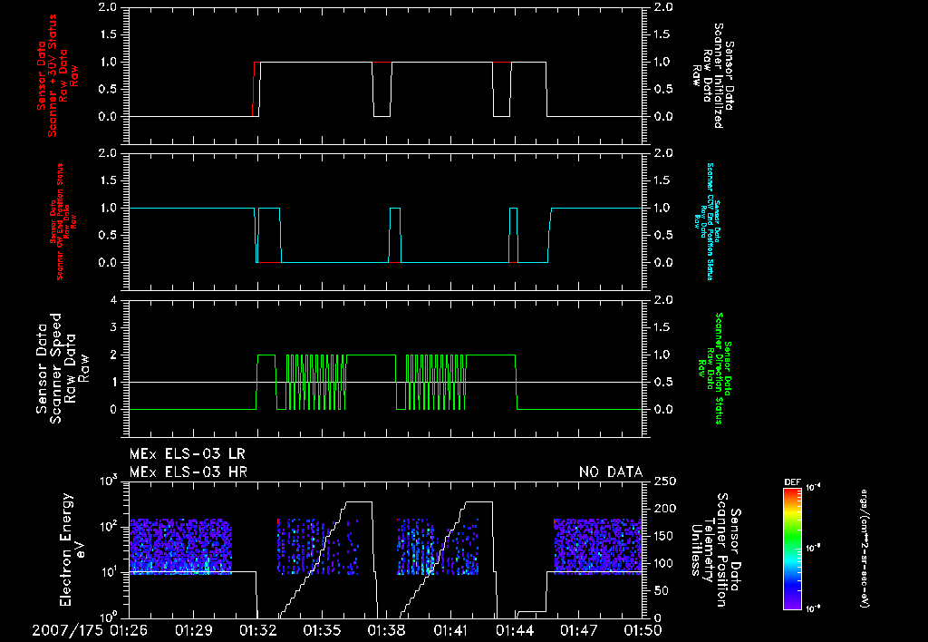Click the electron spectrogram block ending at 01:50
Screen dimensions: 928x642
coord(597,547)
